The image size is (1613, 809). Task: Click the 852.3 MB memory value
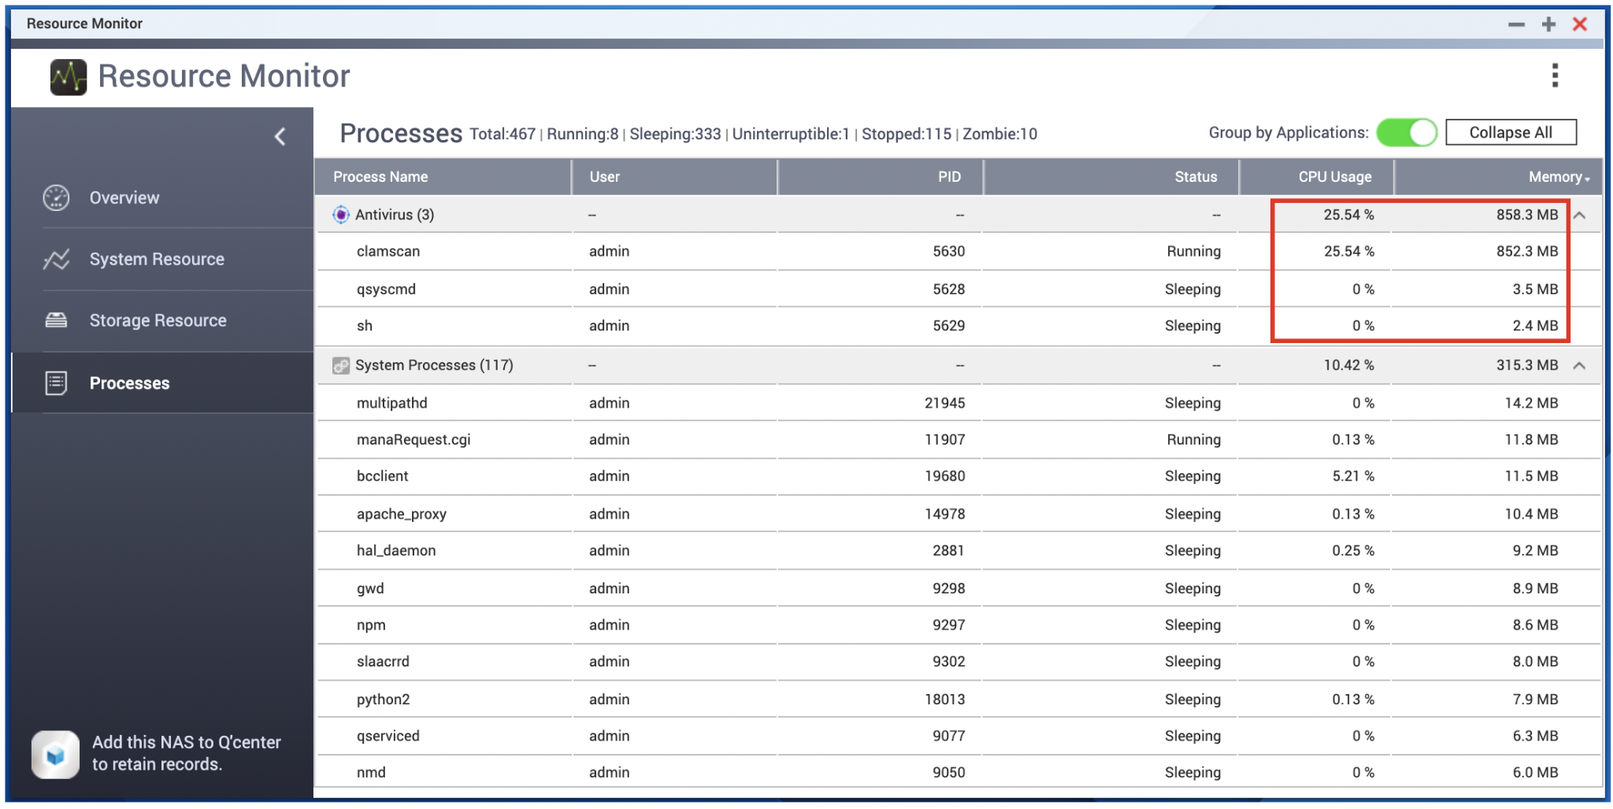[1527, 251]
